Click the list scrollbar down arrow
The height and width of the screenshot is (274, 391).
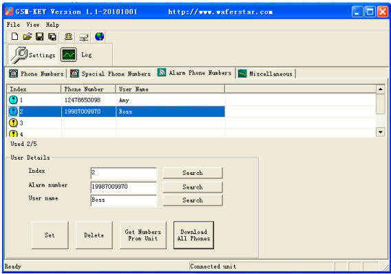[380, 132]
